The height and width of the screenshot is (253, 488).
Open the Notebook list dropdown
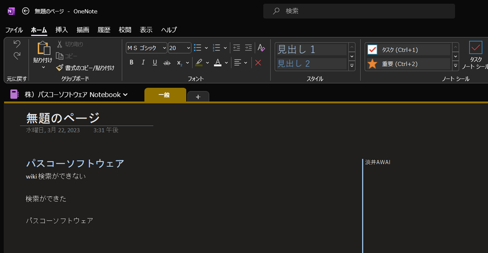click(125, 94)
